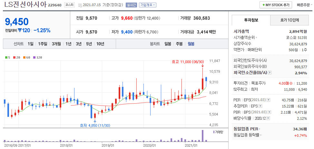Viewport: 314px width, 149px height.
Task: Click the tallest purple volume bar
Action: (x=202, y=136)
